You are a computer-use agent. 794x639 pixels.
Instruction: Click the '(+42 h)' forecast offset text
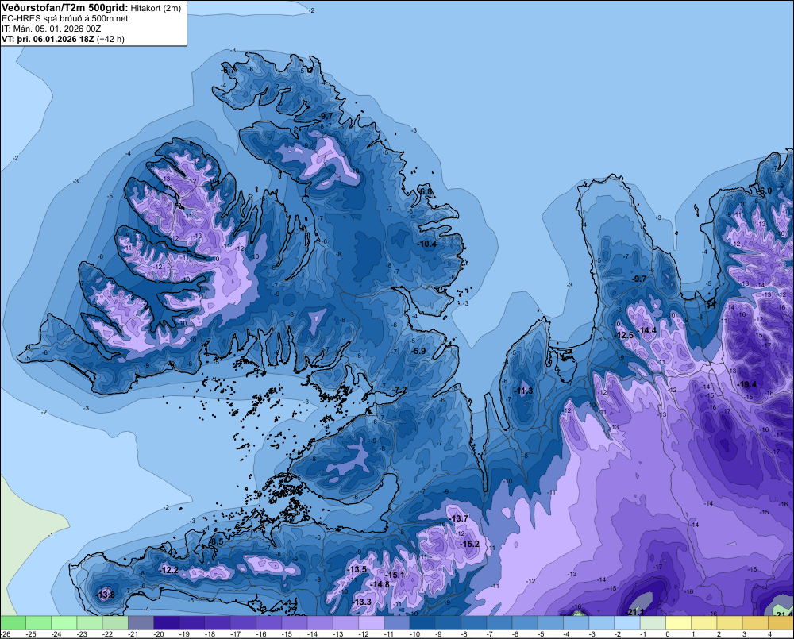pos(110,39)
